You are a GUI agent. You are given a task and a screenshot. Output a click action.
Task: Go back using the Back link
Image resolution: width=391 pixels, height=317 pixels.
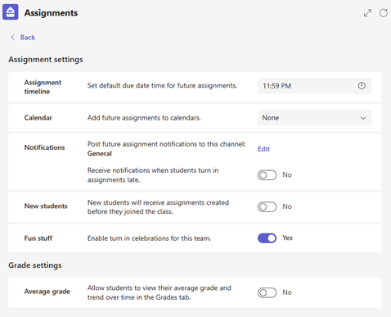point(28,38)
